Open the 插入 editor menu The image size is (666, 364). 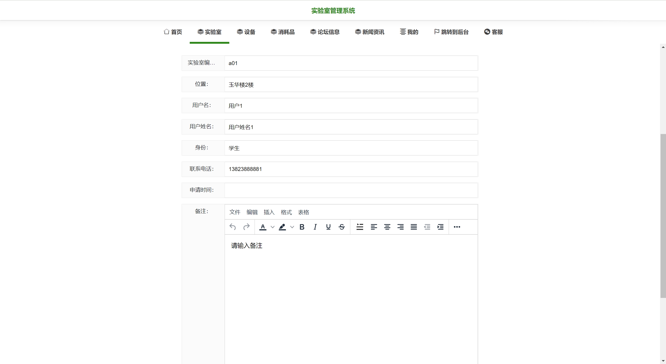269,212
